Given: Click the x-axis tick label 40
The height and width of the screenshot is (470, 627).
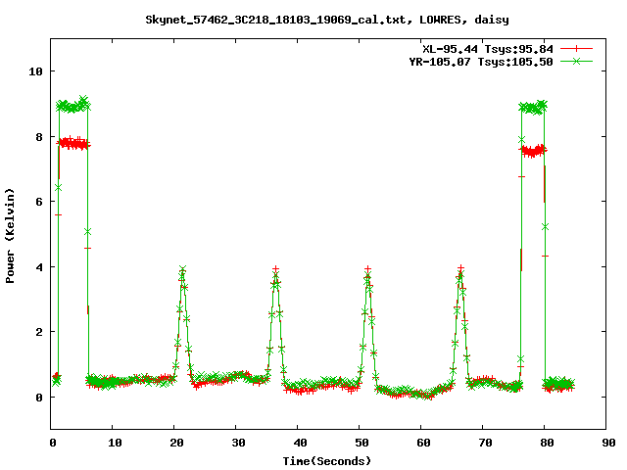Looking at the screenshot, I should pos(300,443).
